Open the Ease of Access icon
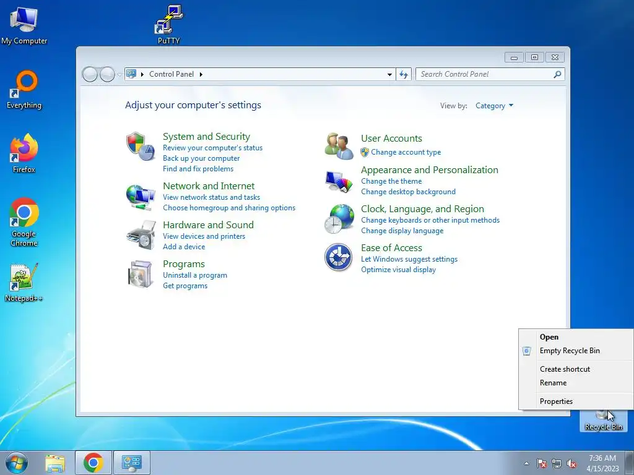This screenshot has height=475, width=634. pyautogui.click(x=338, y=257)
